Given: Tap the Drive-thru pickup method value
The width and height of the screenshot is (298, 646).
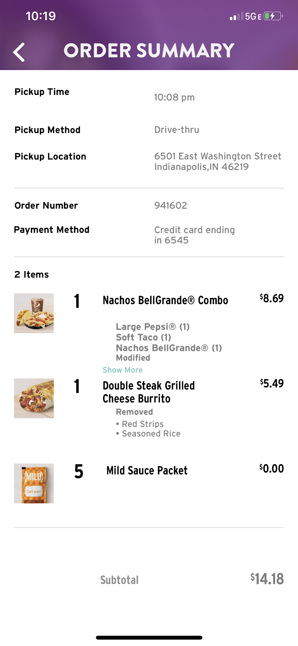Looking at the screenshot, I should click(x=177, y=130).
